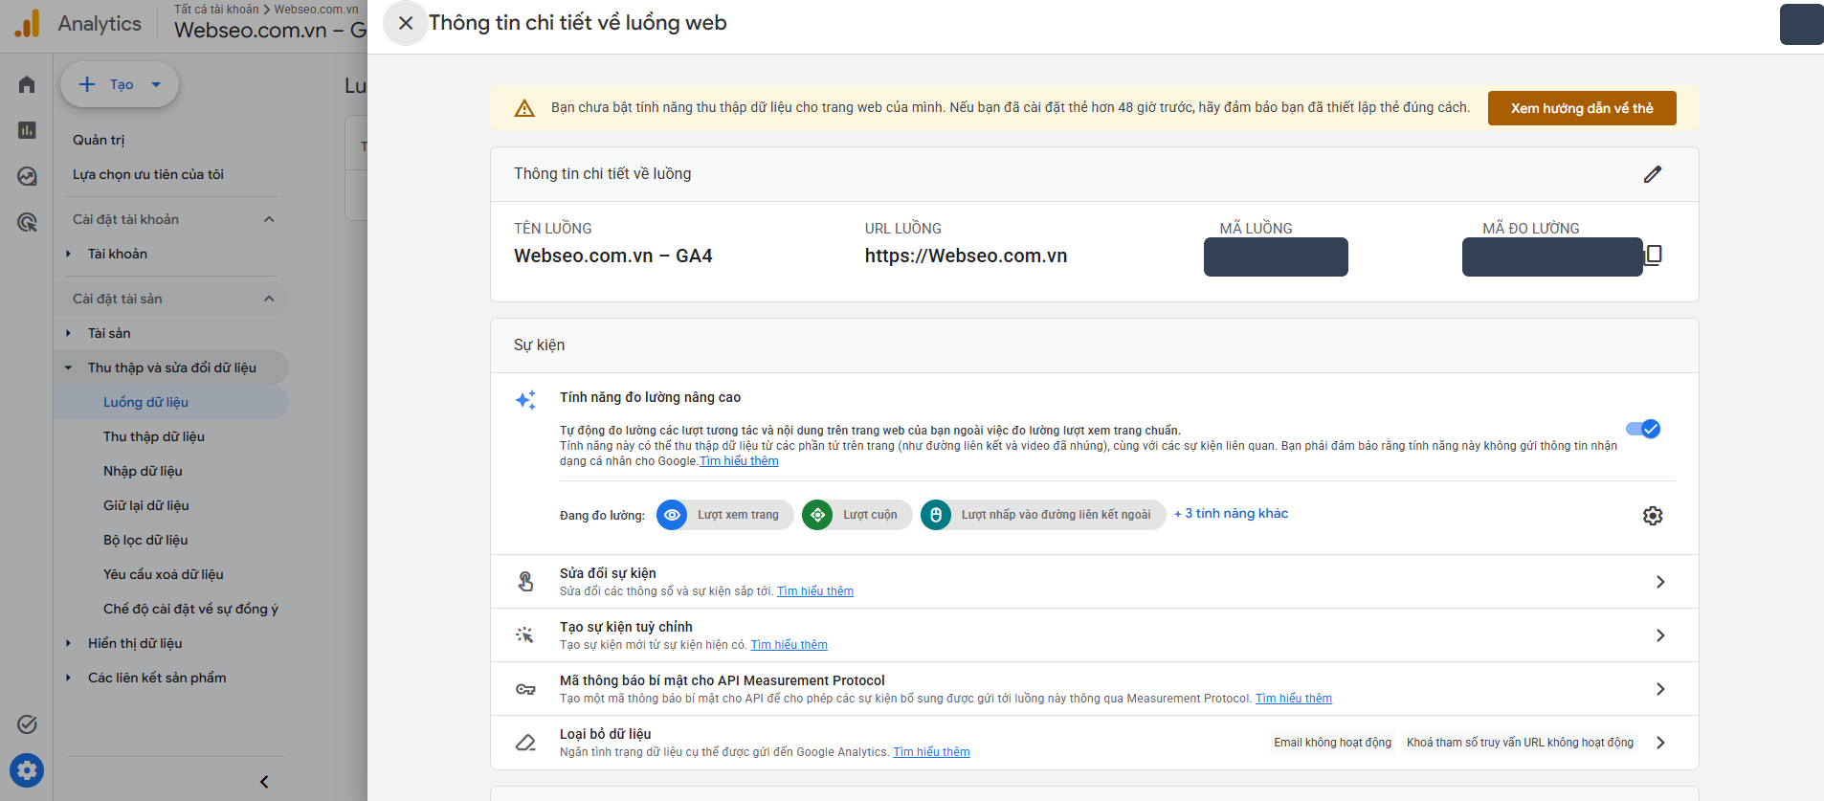
Task: Close the web stream details panel
Action: 406,23
